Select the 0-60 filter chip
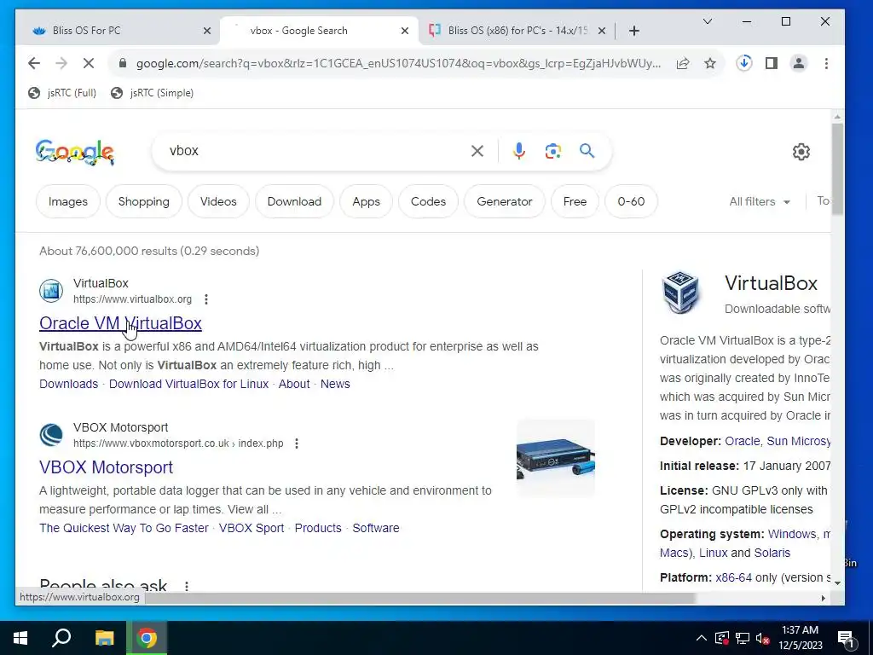The height and width of the screenshot is (655, 873). point(631,201)
